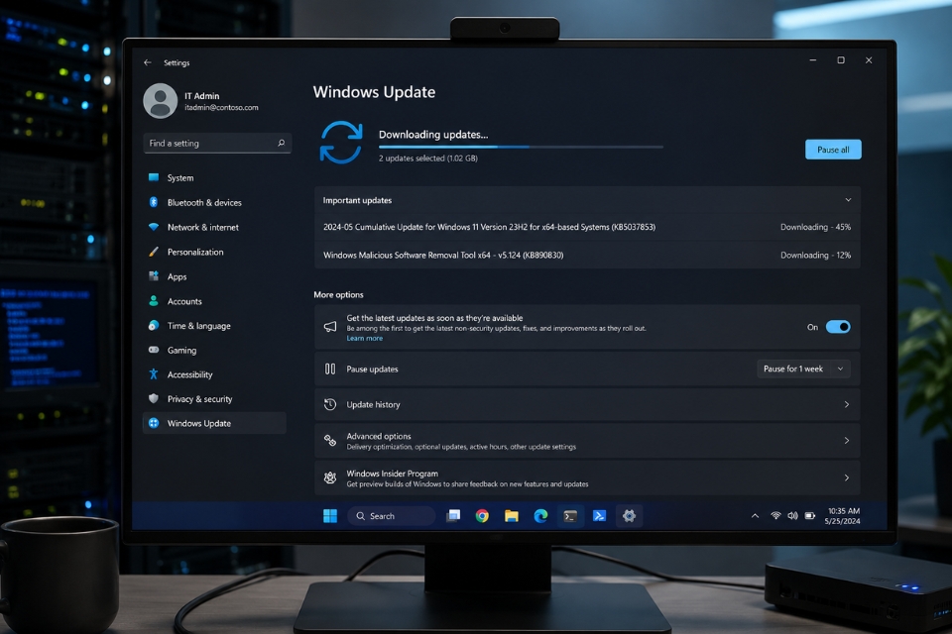
Task: Follow the Learn more link
Action: (x=364, y=339)
